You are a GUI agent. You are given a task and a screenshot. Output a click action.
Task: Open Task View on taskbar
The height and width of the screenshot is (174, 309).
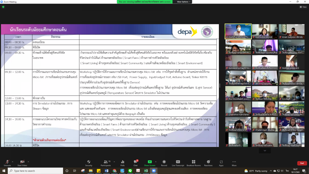[75, 171]
